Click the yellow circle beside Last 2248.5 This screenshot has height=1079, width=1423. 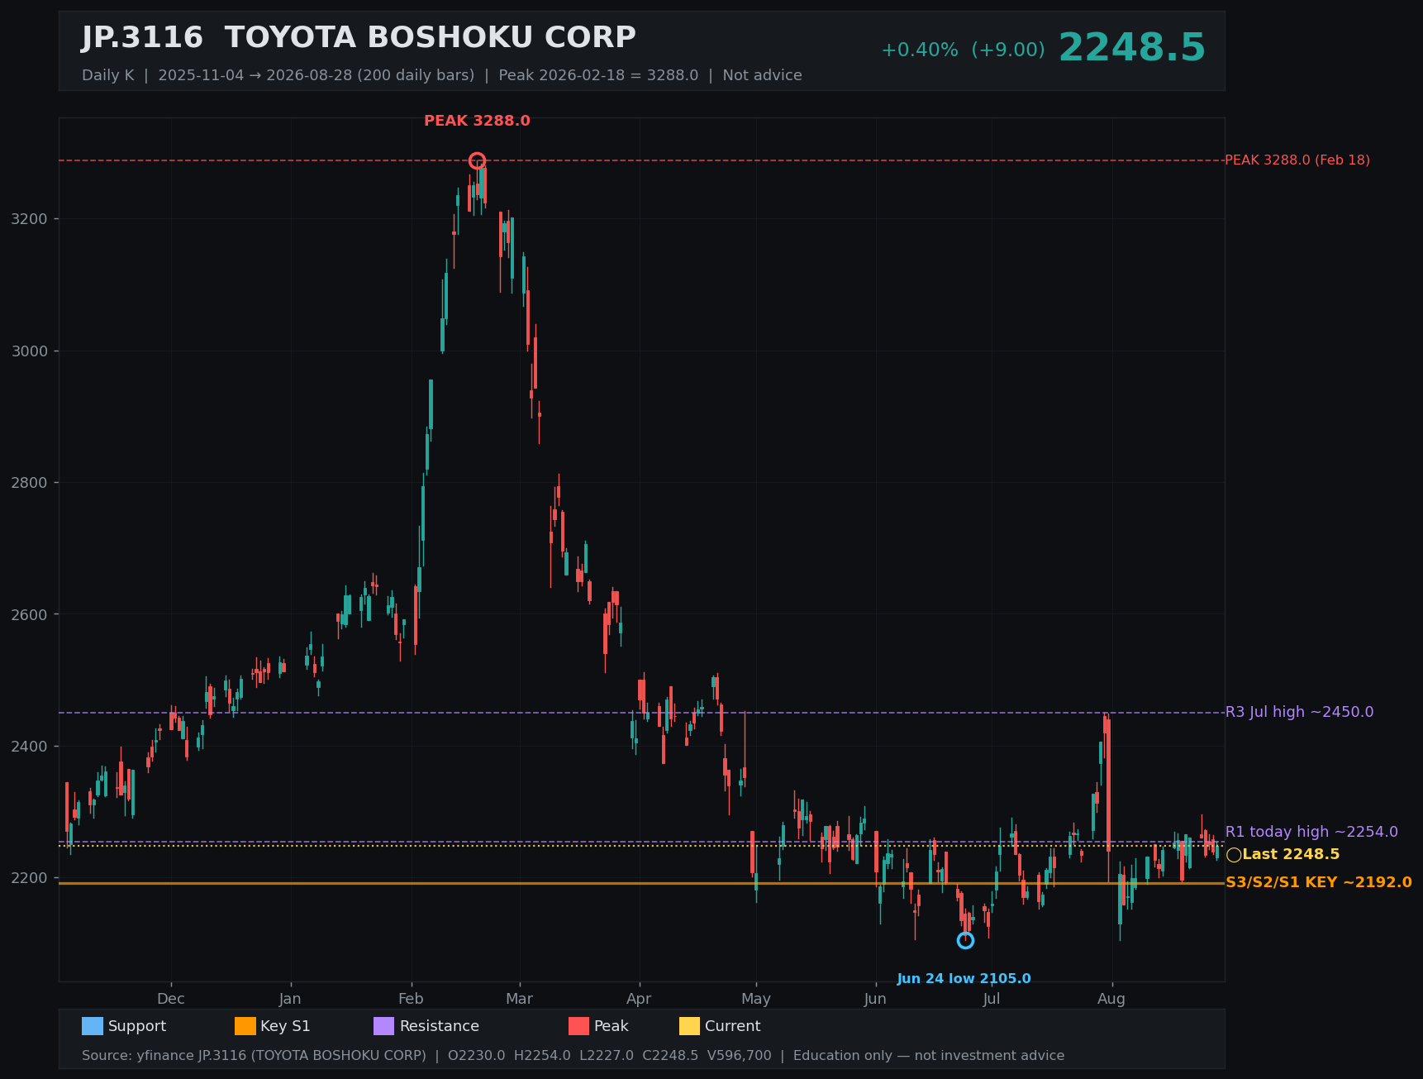click(x=1234, y=855)
